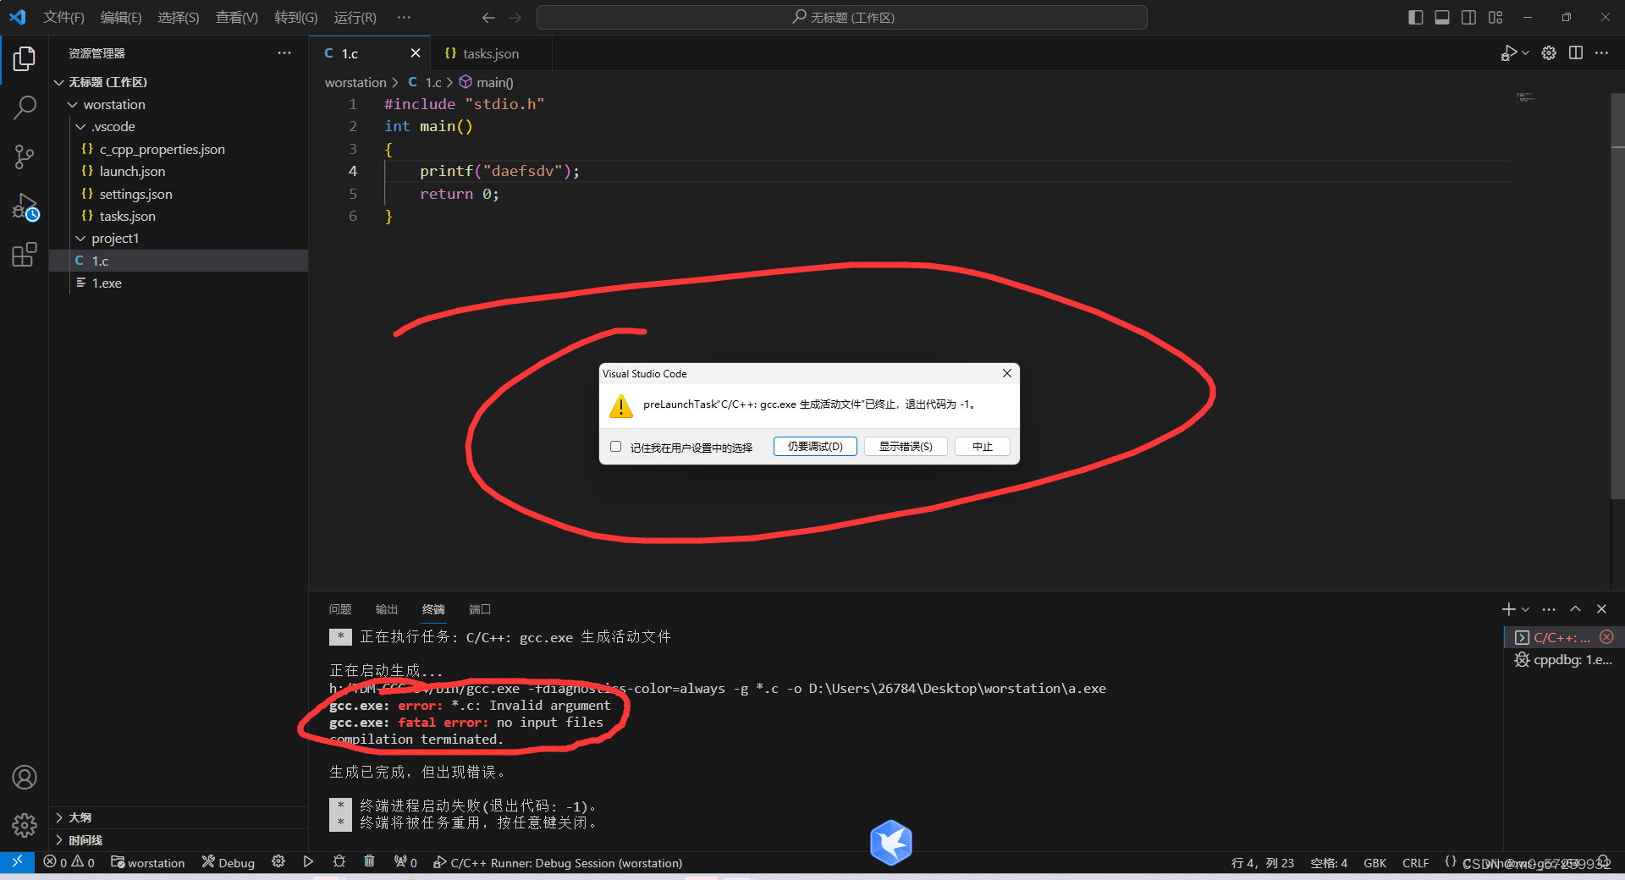Open the Explorer view in activity bar

pos(25,58)
